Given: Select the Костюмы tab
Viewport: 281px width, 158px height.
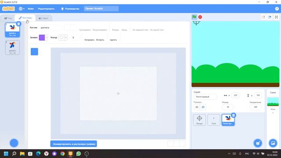Looking at the screenshot, I should (25, 18).
